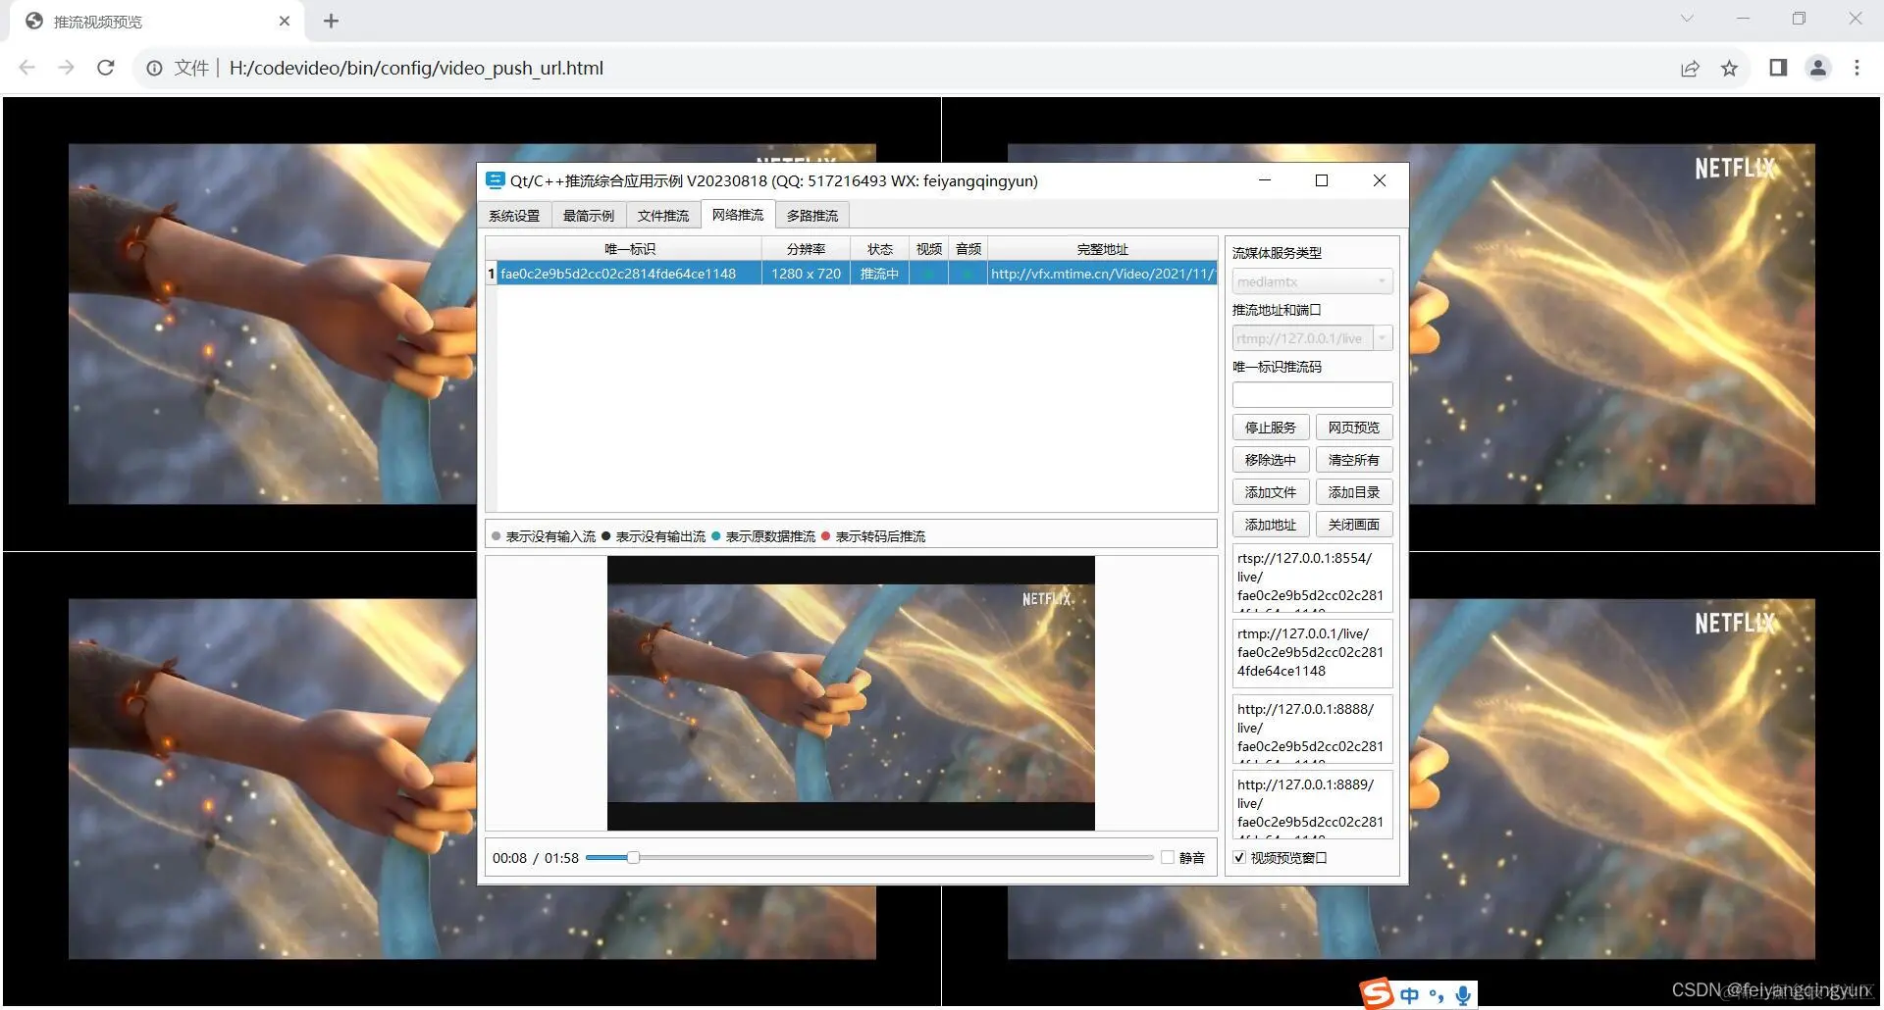Screen dimensions: 1884x1010
Task: Switch to the 多路推流 tab
Action: click(x=812, y=216)
